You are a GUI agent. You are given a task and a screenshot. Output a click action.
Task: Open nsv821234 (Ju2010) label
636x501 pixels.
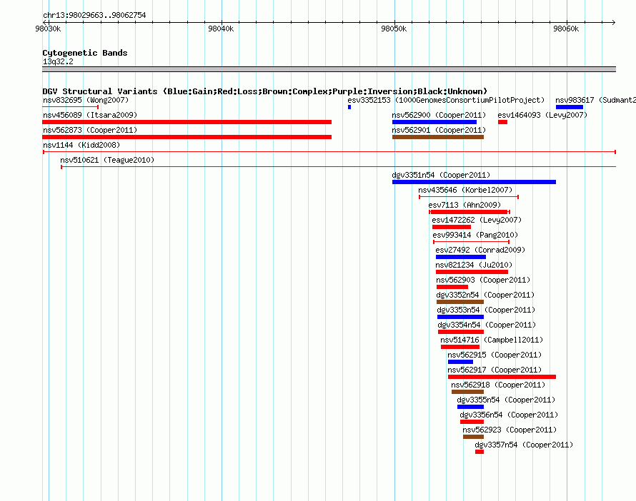[474, 265]
